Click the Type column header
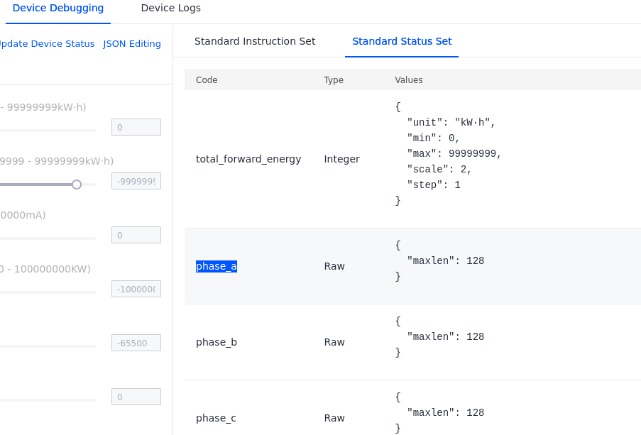Viewport: 641px width, 435px height. (334, 80)
